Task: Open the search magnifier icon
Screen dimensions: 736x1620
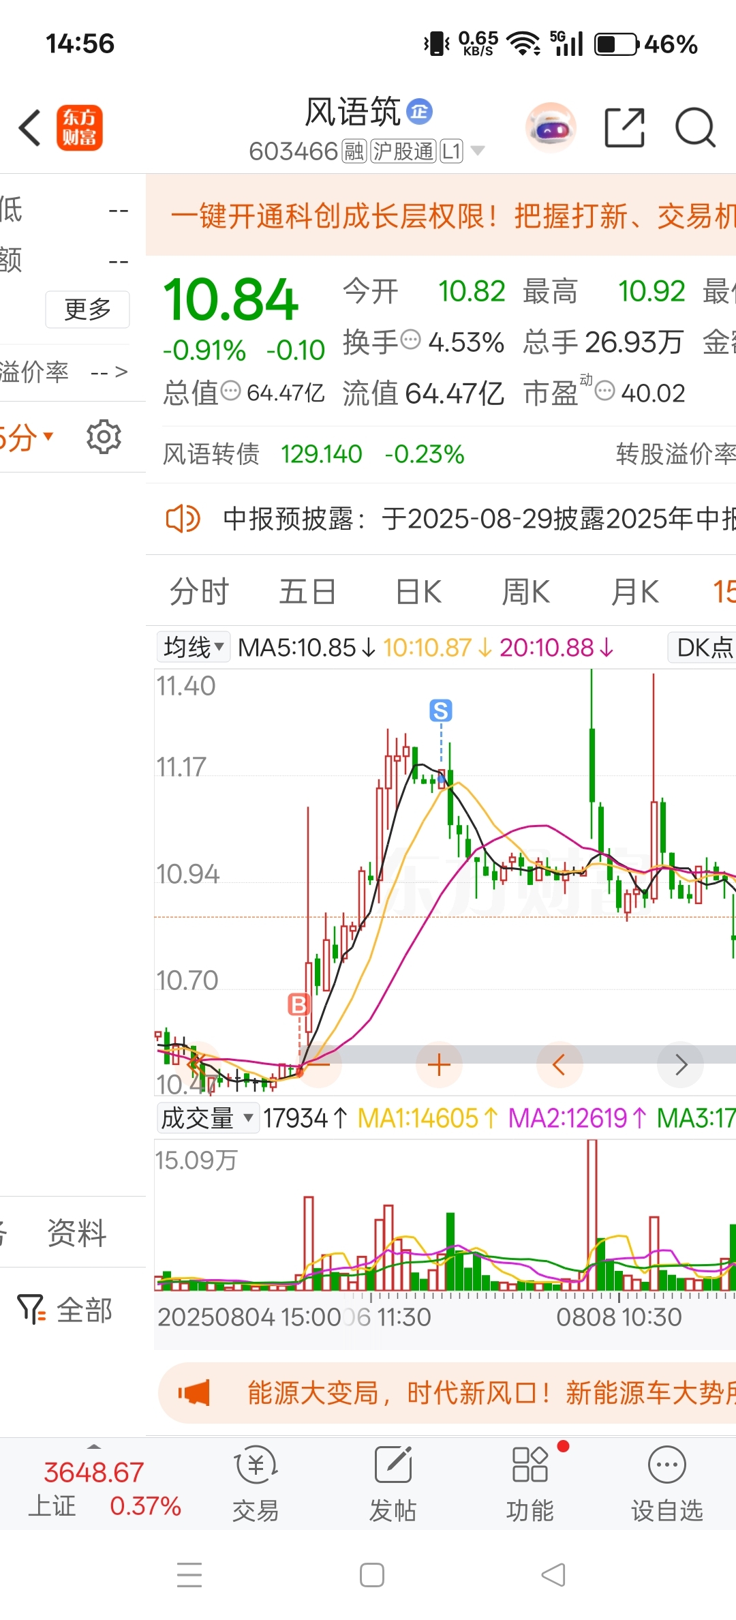Action: coord(695,127)
